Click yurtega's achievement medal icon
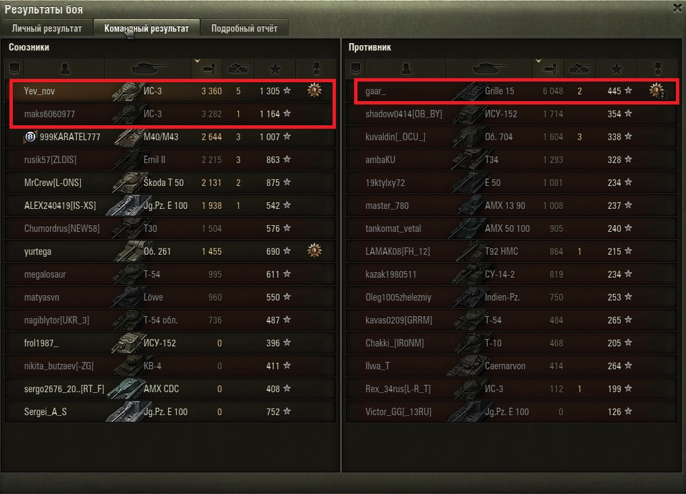 click(x=314, y=251)
